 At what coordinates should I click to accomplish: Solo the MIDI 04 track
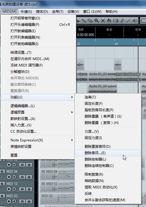point(2,172)
